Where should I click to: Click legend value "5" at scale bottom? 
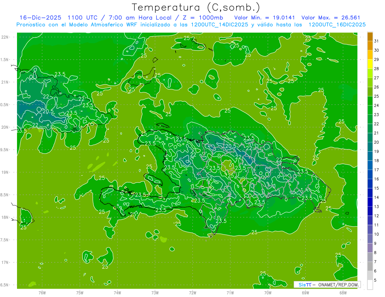[x=375, y=280]
